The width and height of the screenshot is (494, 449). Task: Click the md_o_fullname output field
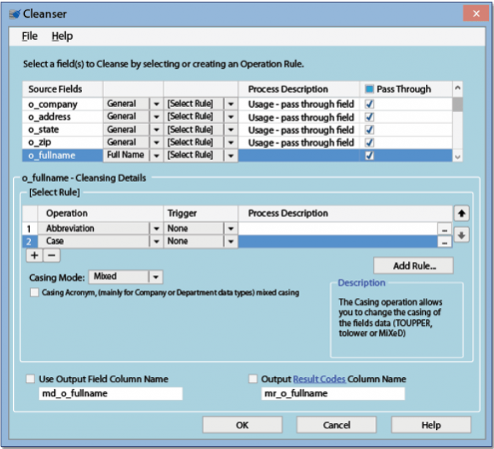coord(110,394)
